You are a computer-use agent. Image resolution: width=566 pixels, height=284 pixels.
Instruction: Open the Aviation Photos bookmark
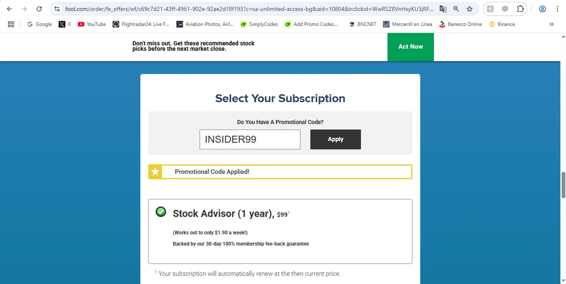[x=205, y=24]
